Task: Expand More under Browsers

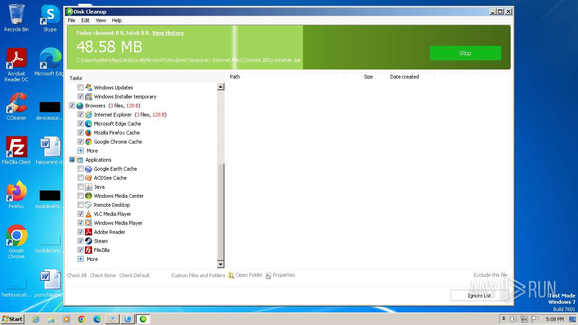Action: [x=80, y=151]
